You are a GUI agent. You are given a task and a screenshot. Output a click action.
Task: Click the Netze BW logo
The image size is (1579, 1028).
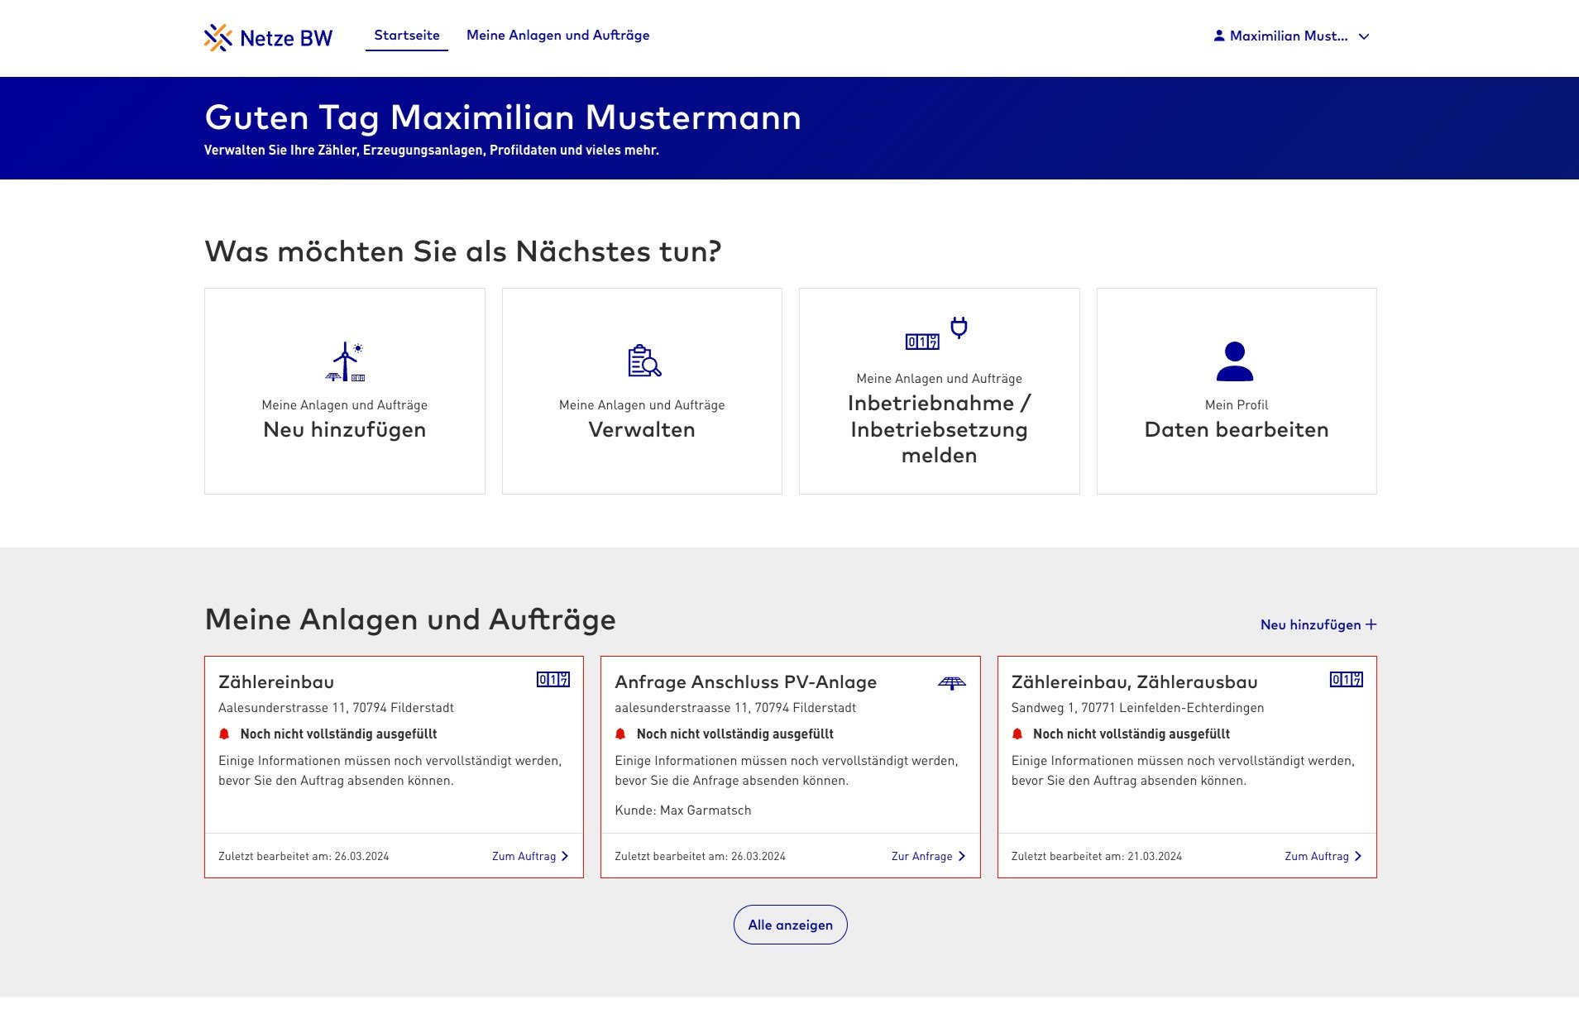[x=268, y=37]
